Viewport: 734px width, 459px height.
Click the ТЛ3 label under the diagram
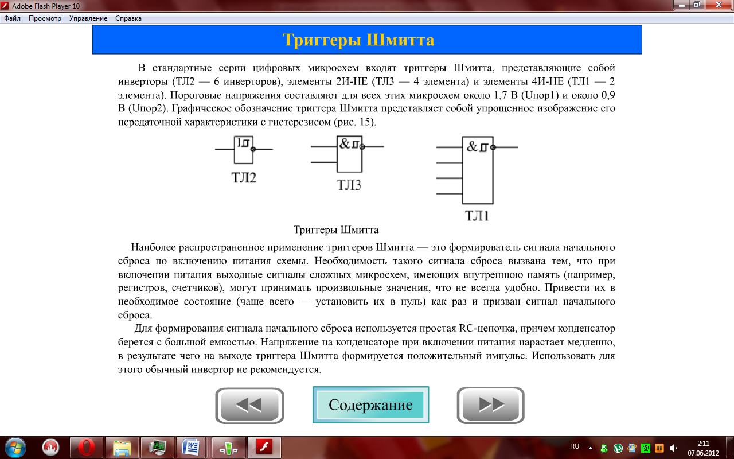(349, 186)
